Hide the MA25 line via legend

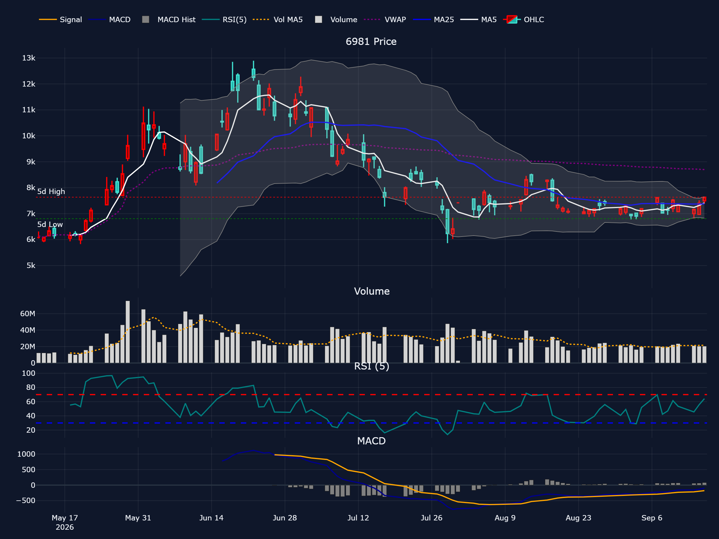pos(433,19)
